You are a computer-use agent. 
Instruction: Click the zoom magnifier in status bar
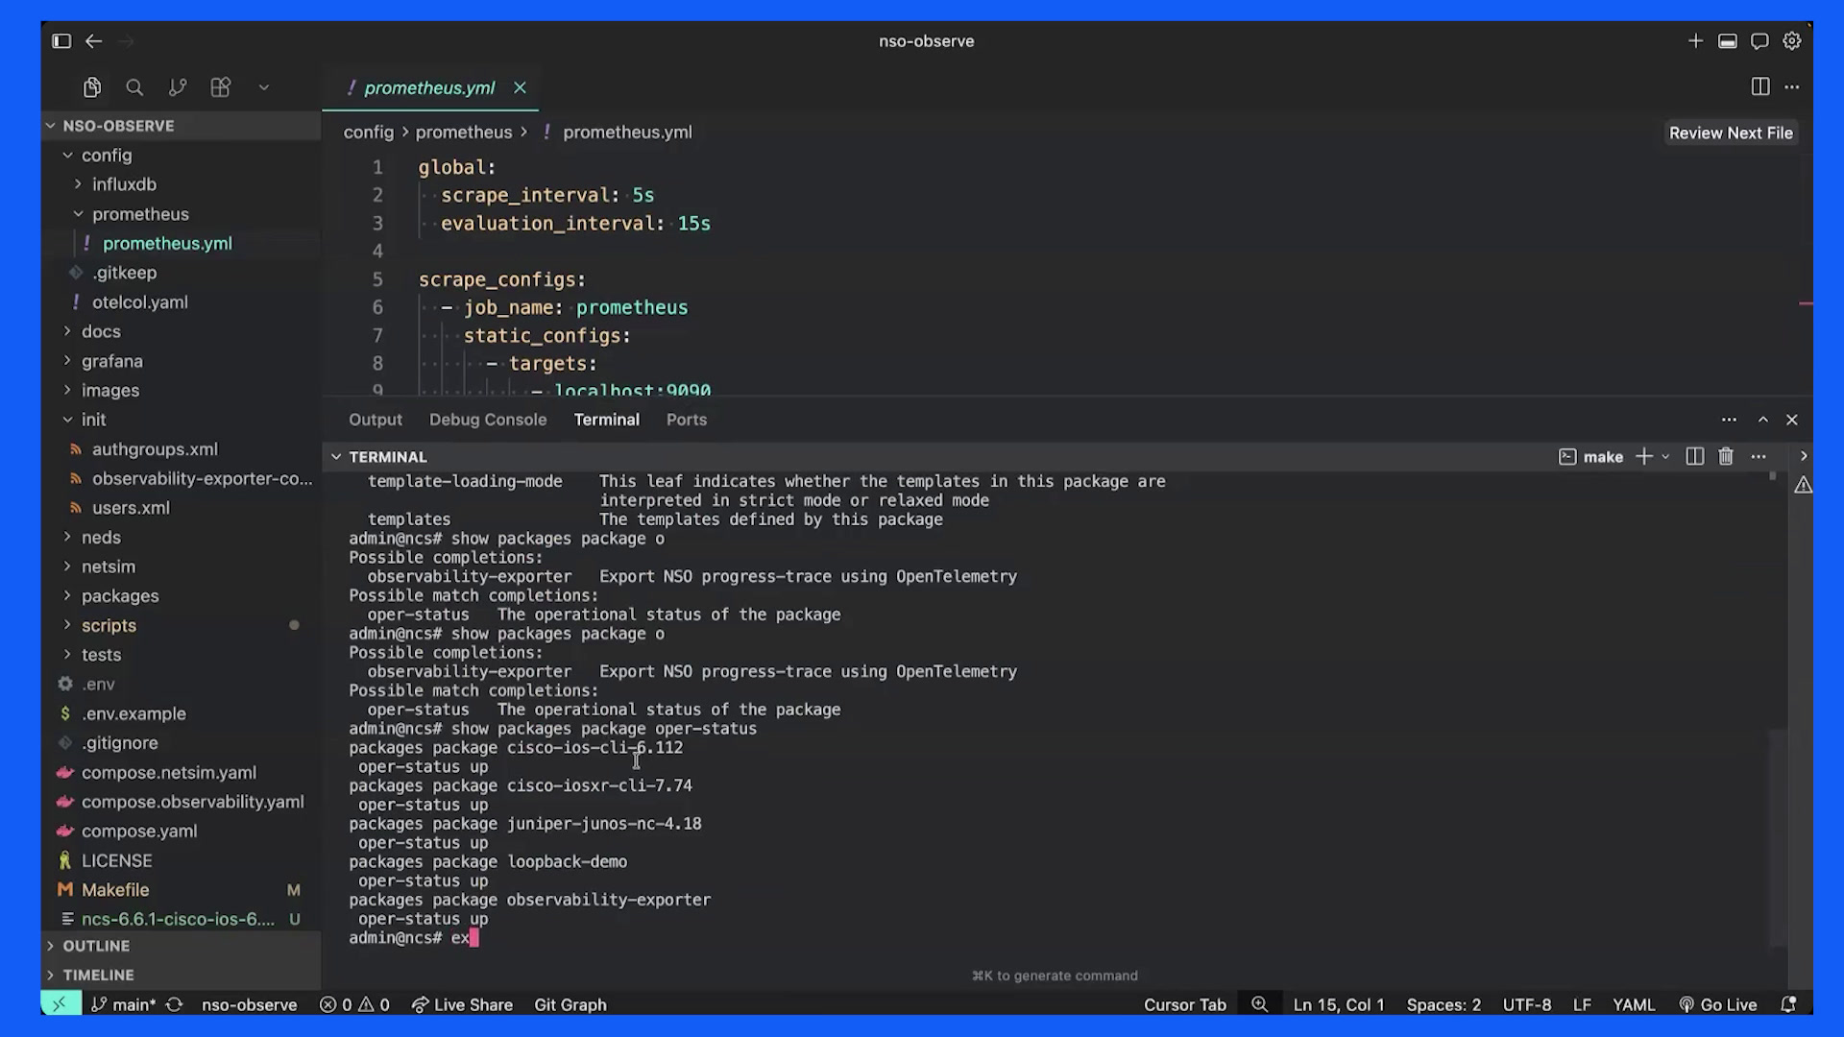click(1259, 1004)
